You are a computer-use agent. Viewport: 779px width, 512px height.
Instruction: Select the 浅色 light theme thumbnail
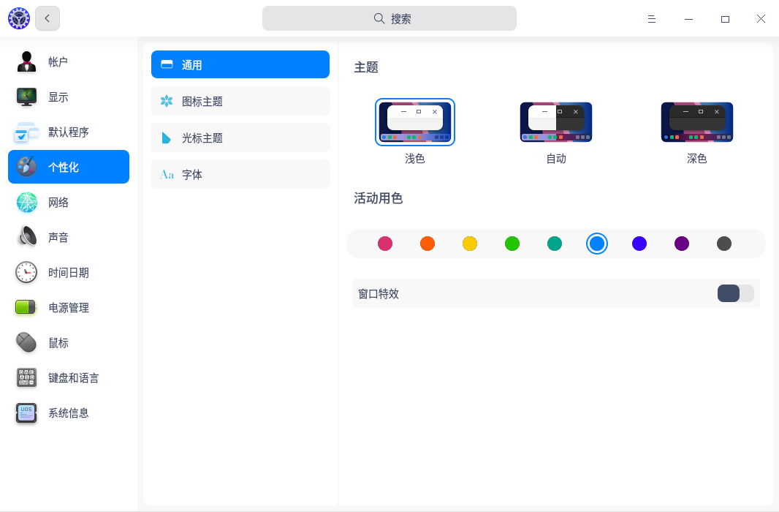tap(415, 122)
